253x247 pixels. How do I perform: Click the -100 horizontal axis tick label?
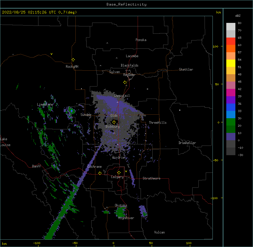pyautogui.click(x=37, y=243)
